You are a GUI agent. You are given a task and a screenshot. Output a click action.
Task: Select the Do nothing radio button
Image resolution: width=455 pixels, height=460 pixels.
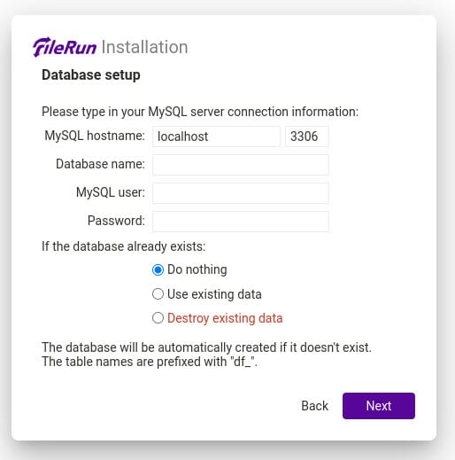click(x=158, y=269)
